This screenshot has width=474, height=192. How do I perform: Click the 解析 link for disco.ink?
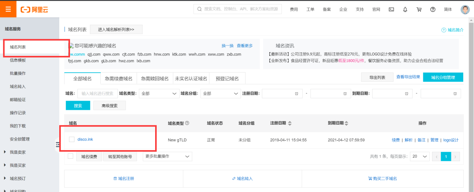pos(408,140)
